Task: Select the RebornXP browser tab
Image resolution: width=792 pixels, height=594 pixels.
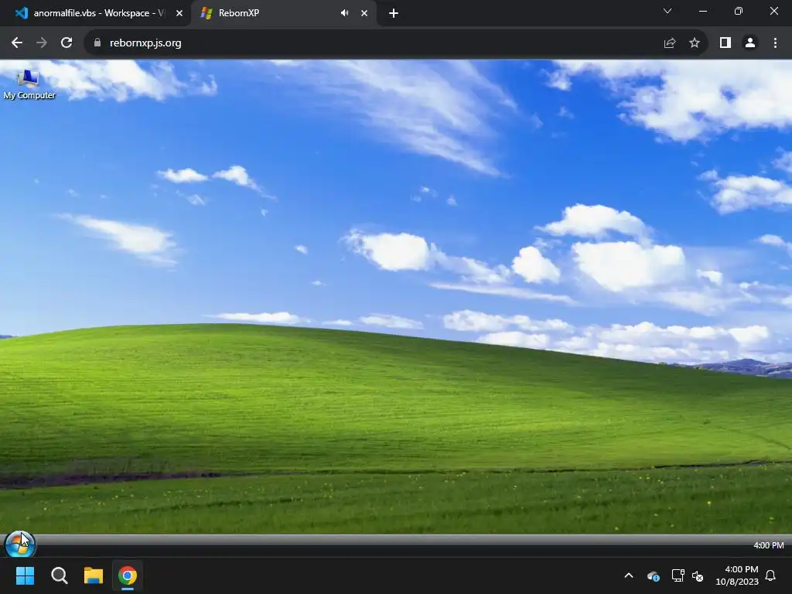Action: [283, 13]
